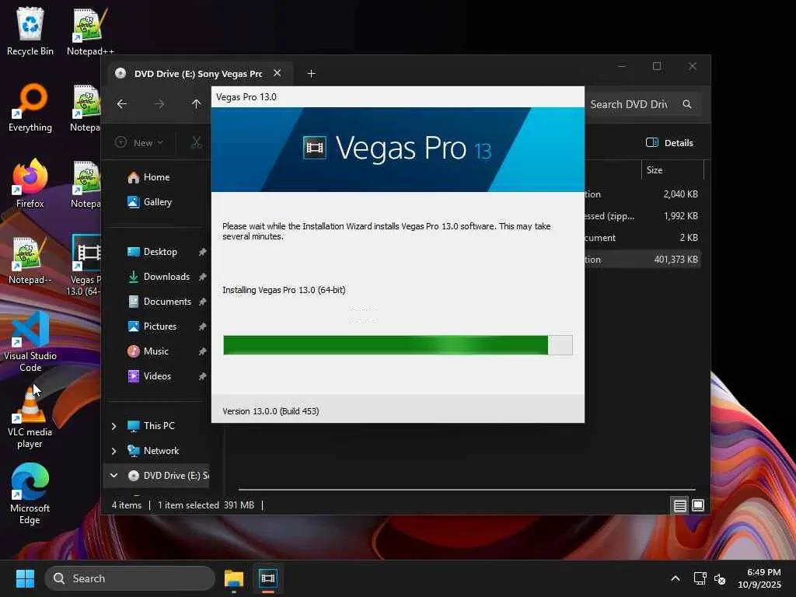
Task: Open the New dropdown in Explorer toolbar
Action: click(x=138, y=143)
